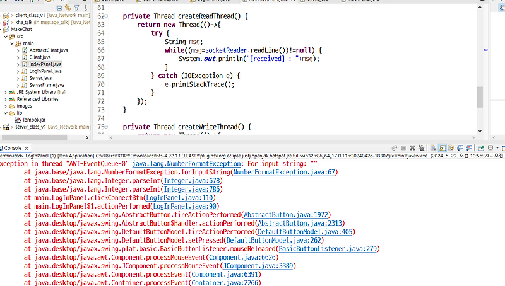505x286 pixels.
Task: Click kha_talk project icon
Action: pyautogui.click(x=6, y=23)
